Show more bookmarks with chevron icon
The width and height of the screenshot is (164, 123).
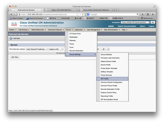[x=139, y=18]
